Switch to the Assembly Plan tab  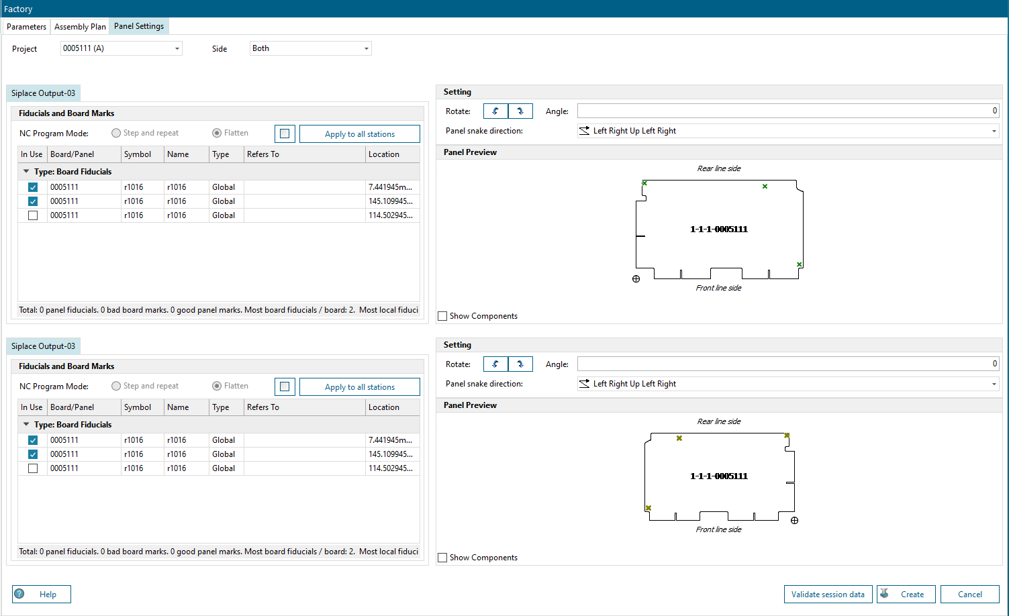(79, 26)
